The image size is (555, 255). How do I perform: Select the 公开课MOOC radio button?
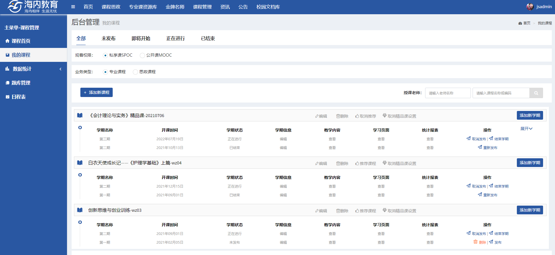(x=142, y=55)
